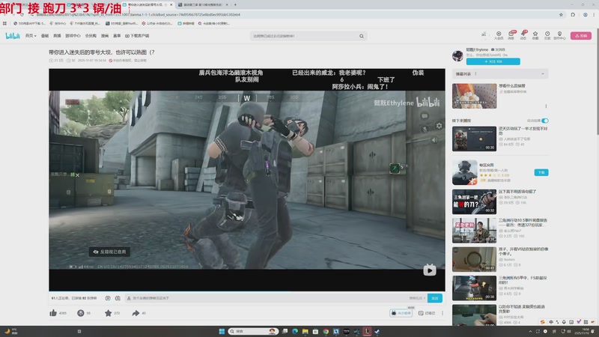Image resolution: width=599 pixels, height=337 pixels.
Task: Open the 弹幕礼仪 etiquette link
Action: click(417, 298)
